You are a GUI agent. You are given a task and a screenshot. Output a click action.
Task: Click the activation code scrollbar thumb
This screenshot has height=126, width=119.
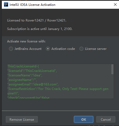112,69
